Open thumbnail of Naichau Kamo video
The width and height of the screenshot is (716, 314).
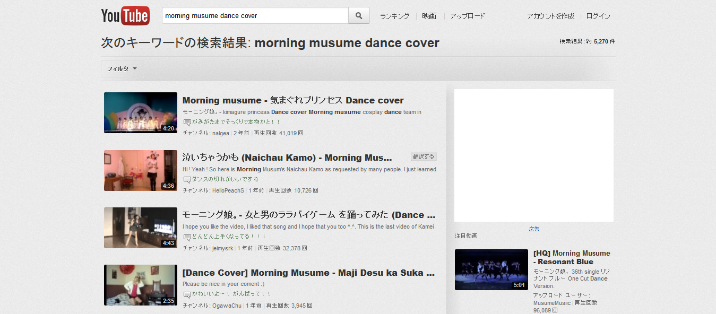point(141,170)
